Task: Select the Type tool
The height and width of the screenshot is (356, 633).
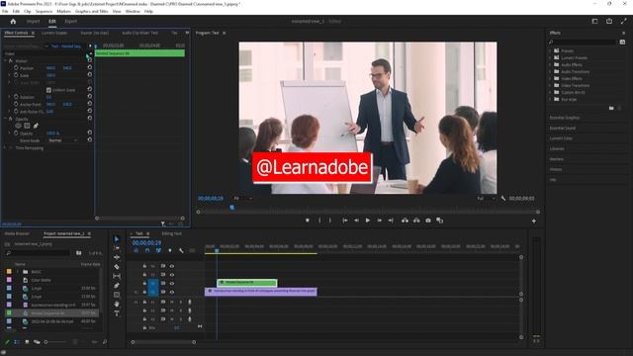Action: (117, 313)
